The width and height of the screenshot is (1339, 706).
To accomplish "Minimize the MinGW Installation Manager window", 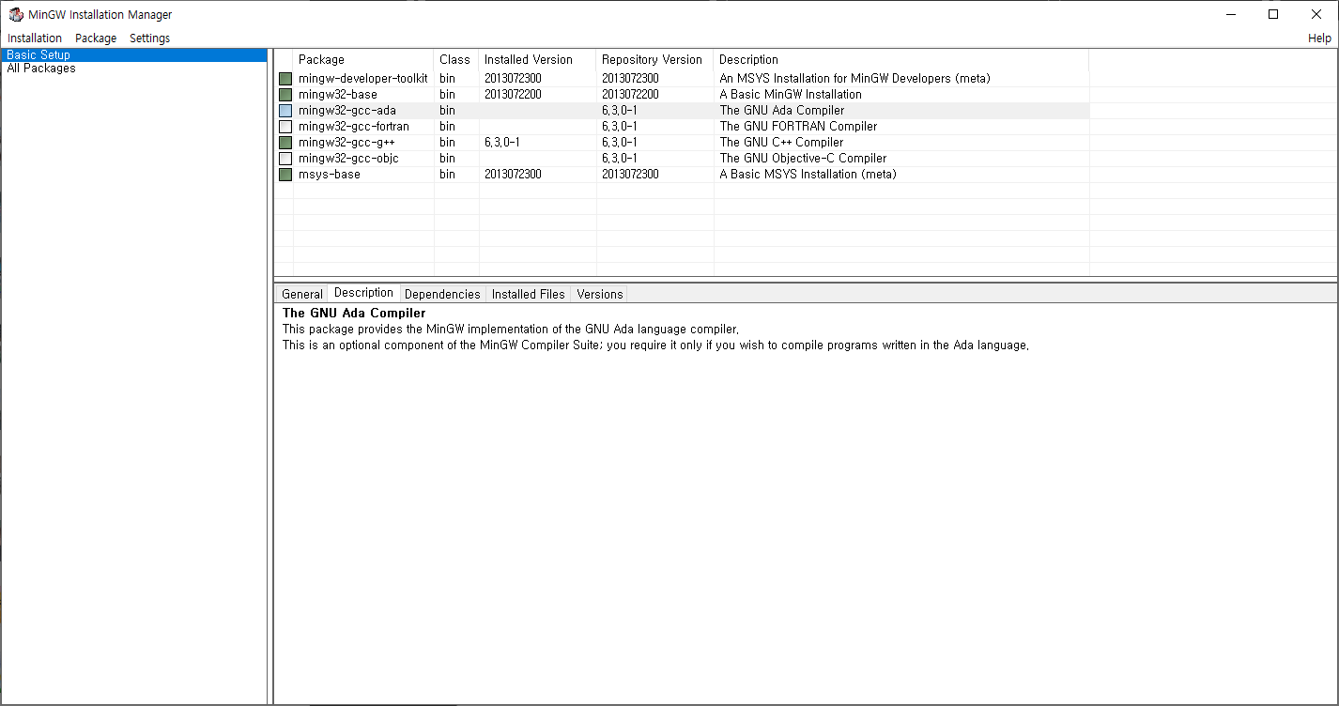I will [x=1230, y=14].
